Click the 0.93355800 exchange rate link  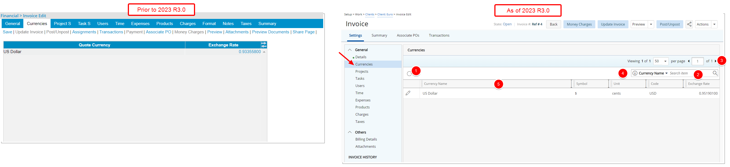coord(250,52)
